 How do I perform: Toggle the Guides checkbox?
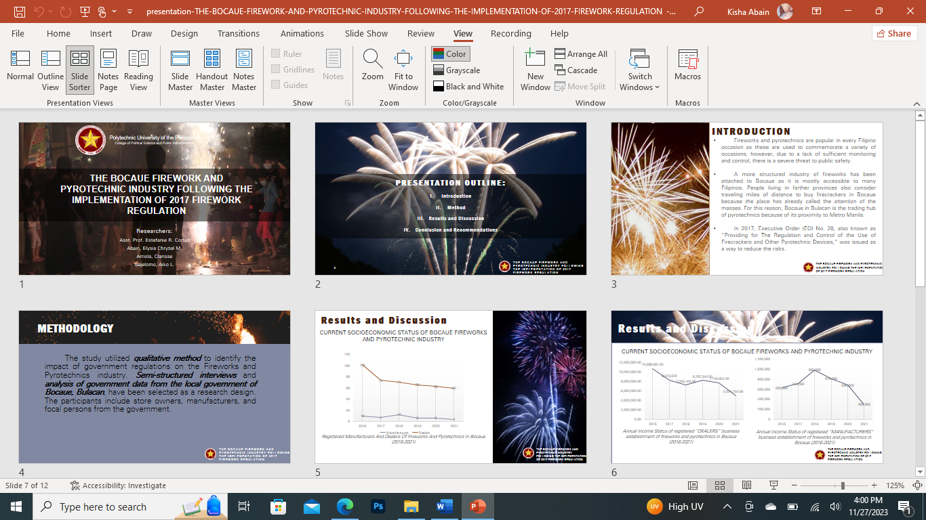point(289,85)
